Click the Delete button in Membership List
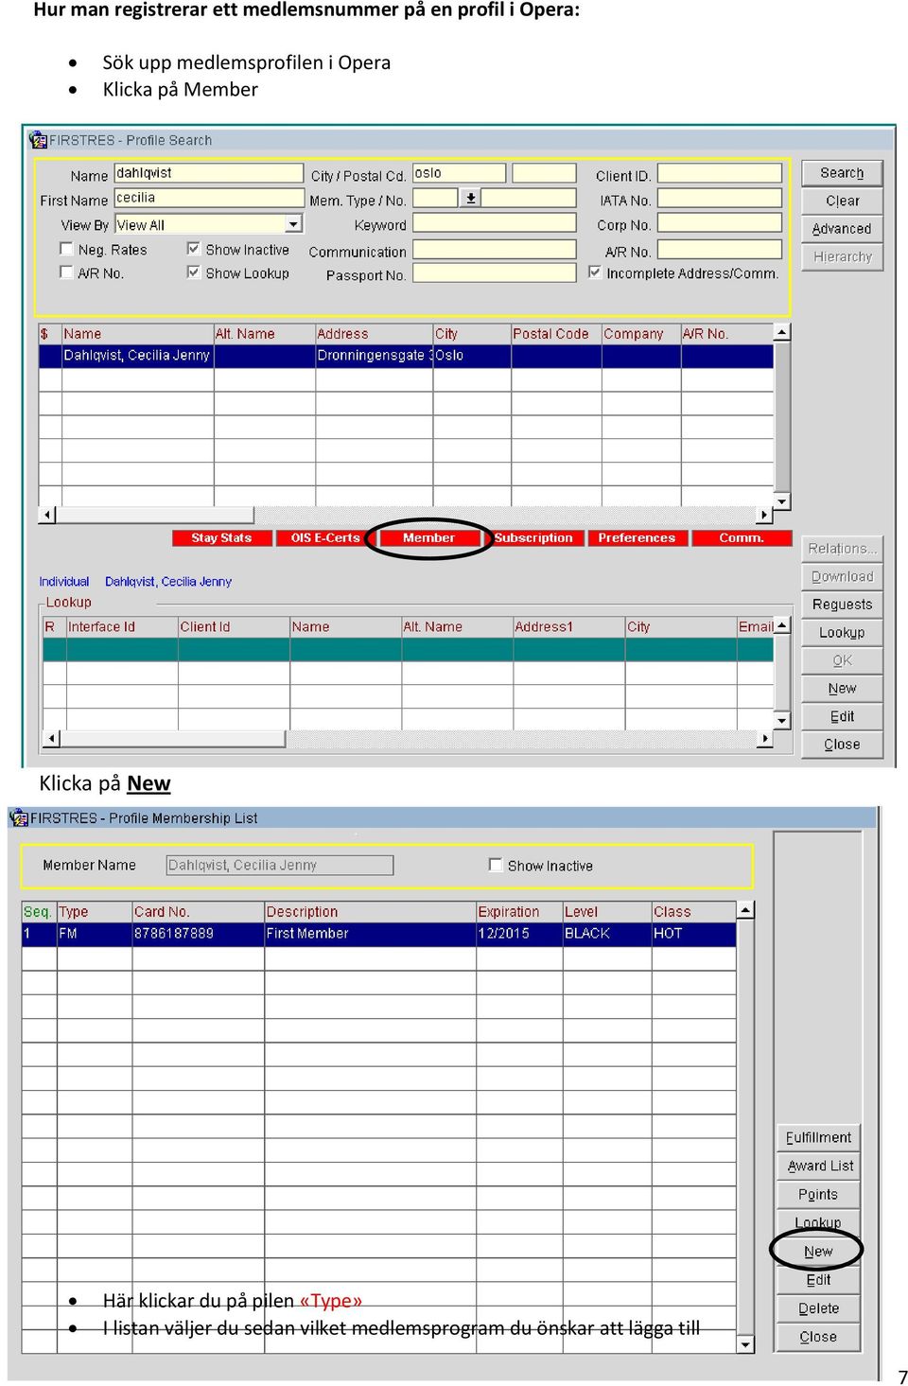This screenshot has width=908, height=1386. (818, 1308)
